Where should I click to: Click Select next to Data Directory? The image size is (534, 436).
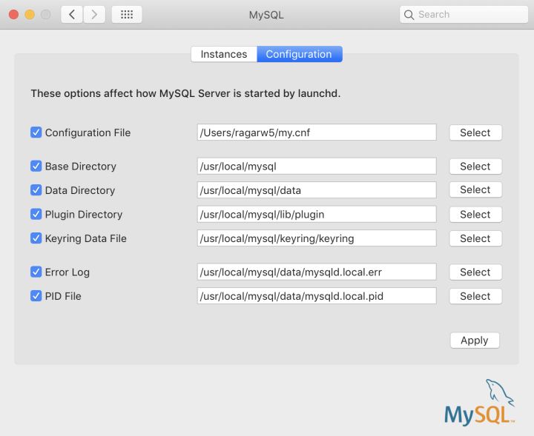[475, 190]
